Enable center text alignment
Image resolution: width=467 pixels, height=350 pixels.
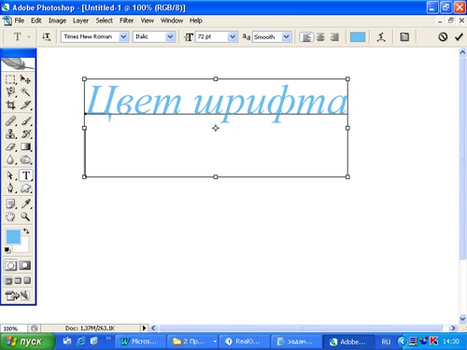tap(320, 37)
